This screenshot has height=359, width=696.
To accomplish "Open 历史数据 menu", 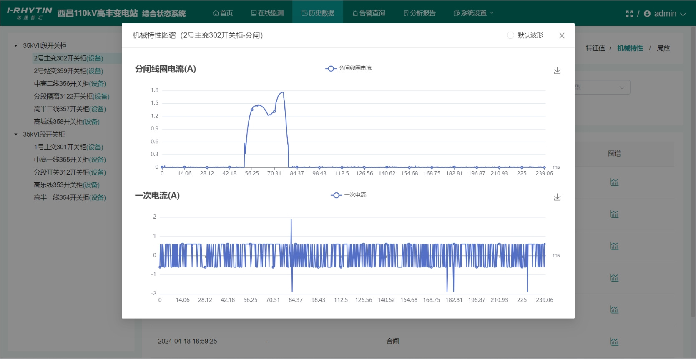I will coord(318,13).
